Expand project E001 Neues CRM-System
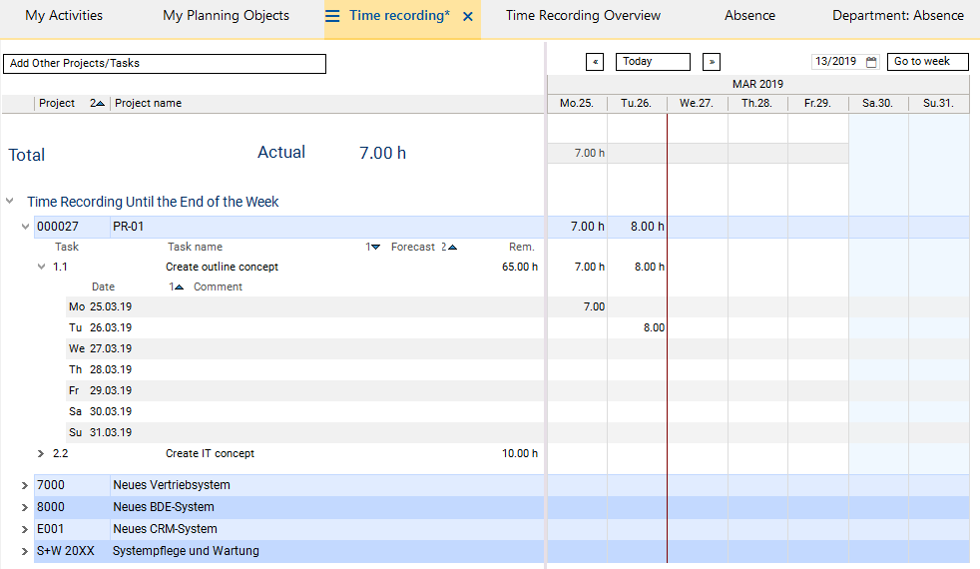The height and width of the screenshot is (569, 980). (x=24, y=529)
